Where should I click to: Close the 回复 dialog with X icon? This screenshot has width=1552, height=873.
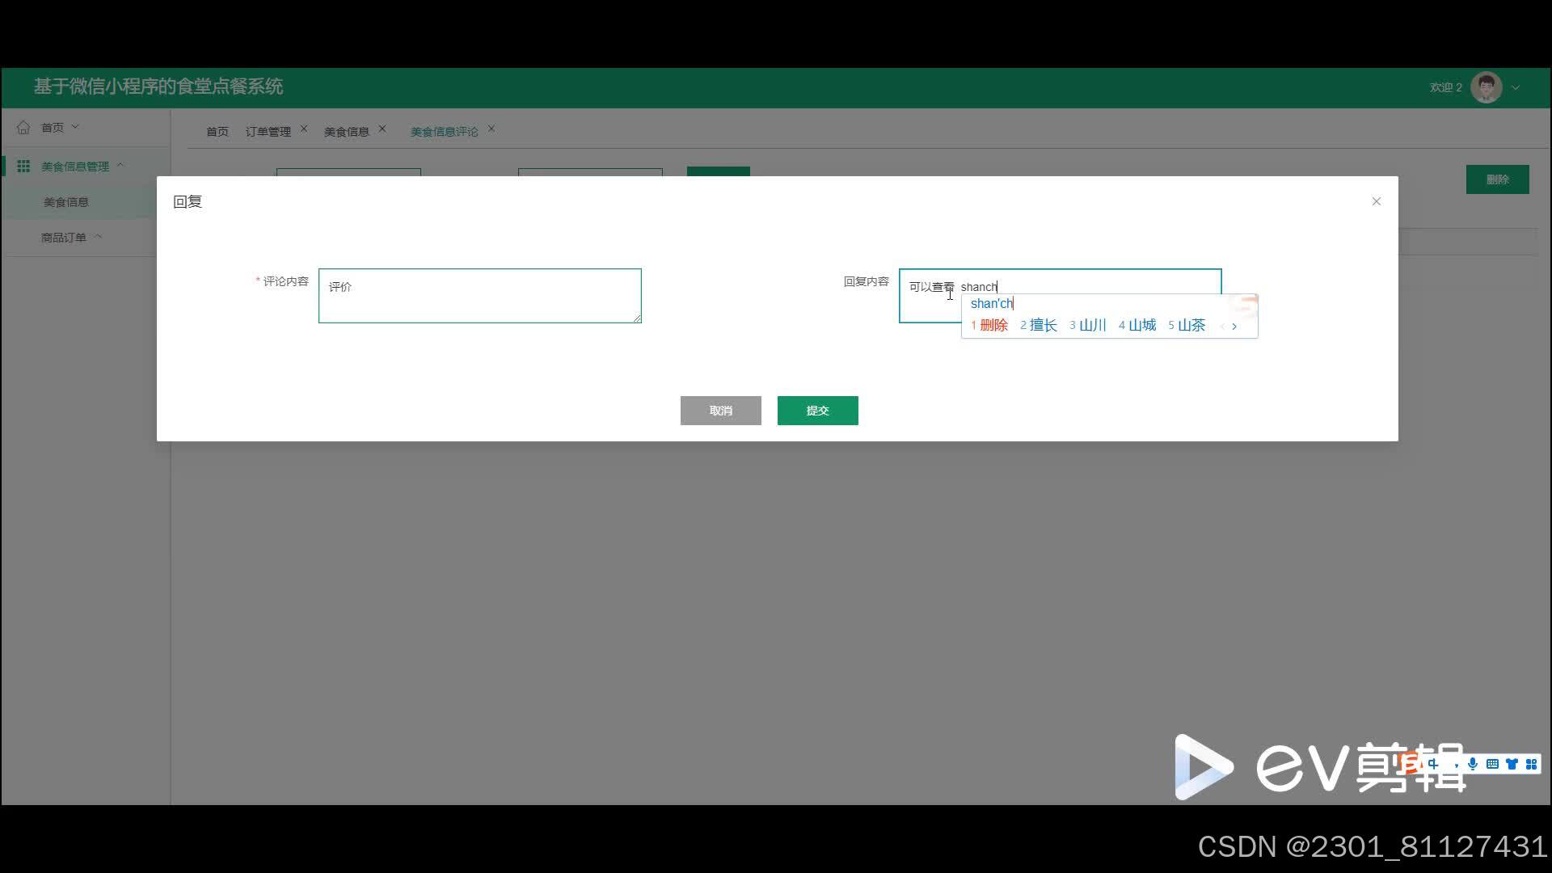pyautogui.click(x=1376, y=201)
